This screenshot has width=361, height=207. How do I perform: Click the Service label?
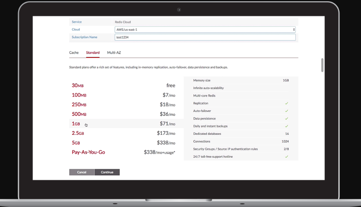click(x=77, y=22)
